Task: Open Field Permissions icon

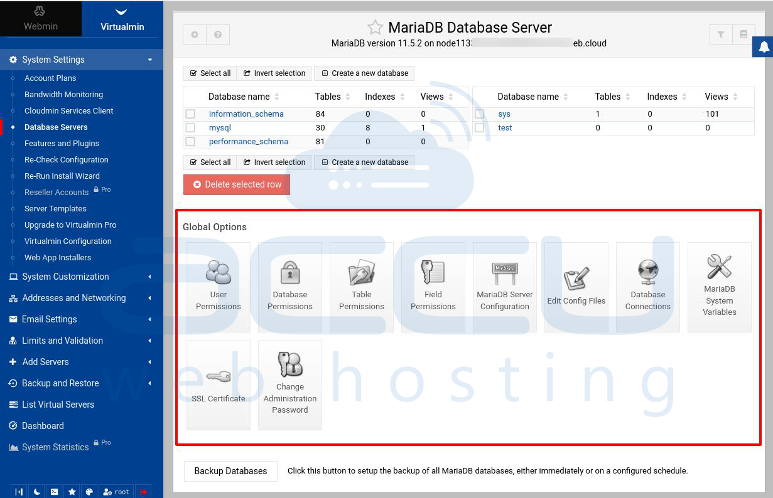Action: 433,287
